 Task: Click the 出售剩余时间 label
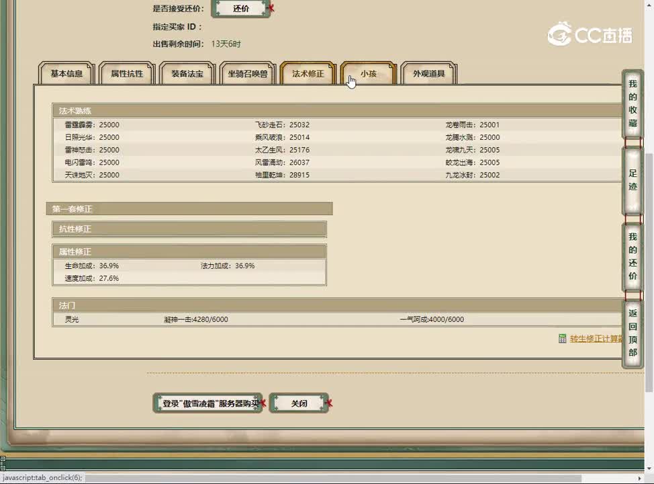[178, 44]
